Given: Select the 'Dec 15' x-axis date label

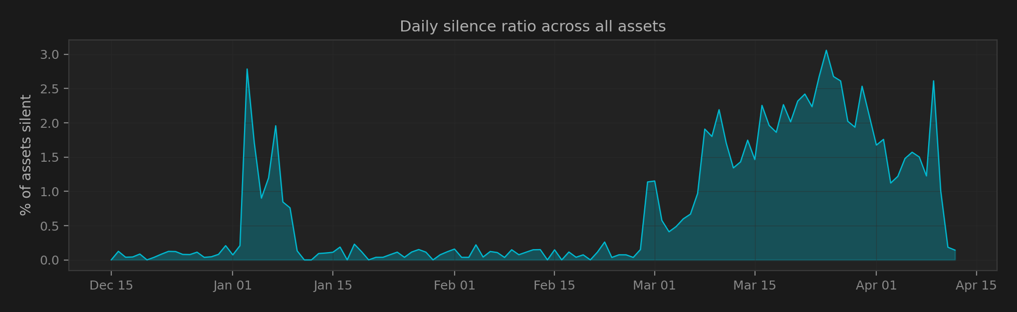Looking at the screenshot, I should click(x=111, y=286).
